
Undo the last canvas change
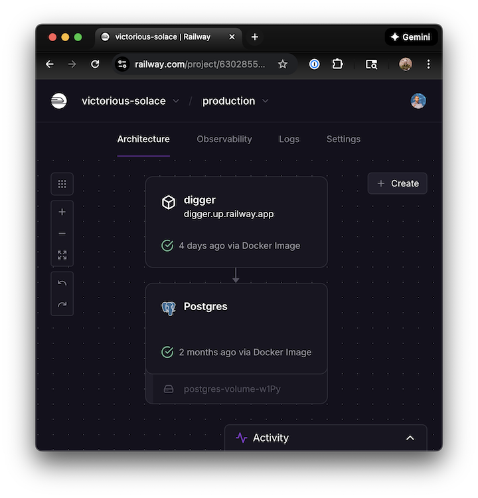click(62, 283)
